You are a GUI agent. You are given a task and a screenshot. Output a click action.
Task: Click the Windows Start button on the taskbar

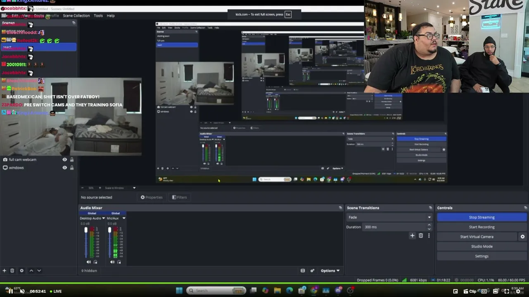point(179,291)
